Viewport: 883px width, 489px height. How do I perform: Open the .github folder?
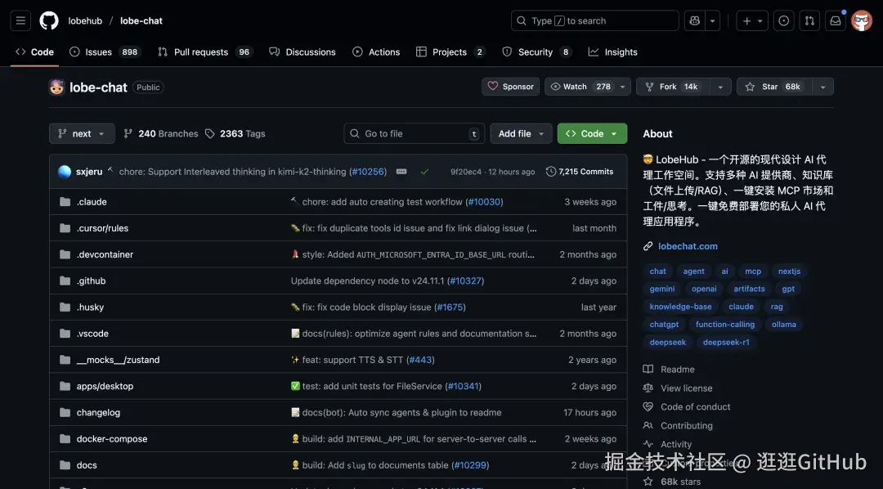92,281
